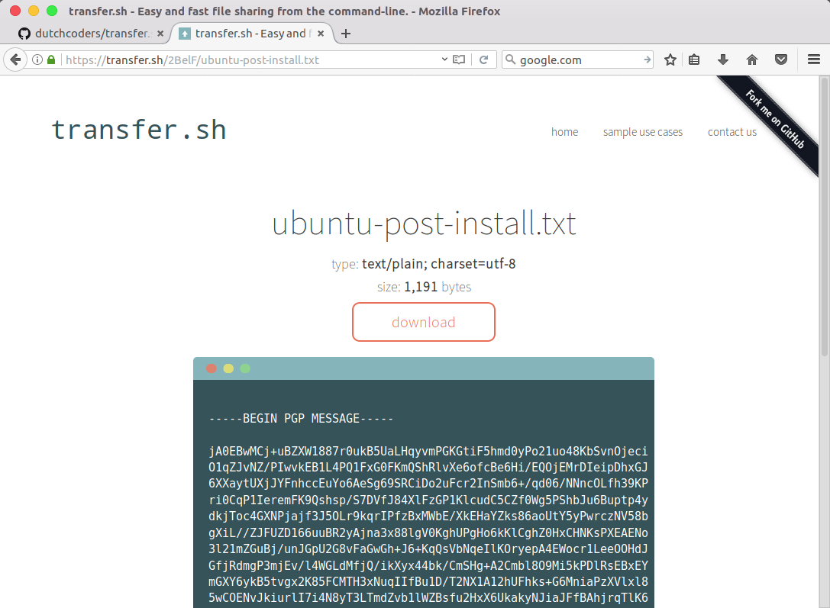830x608 pixels.
Task: Open the Firefox hamburger menu
Action: pyautogui.click(x=814, y=60)
